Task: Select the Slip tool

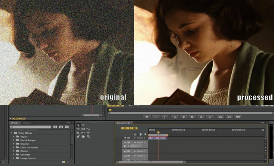Action: pos(83,133)
